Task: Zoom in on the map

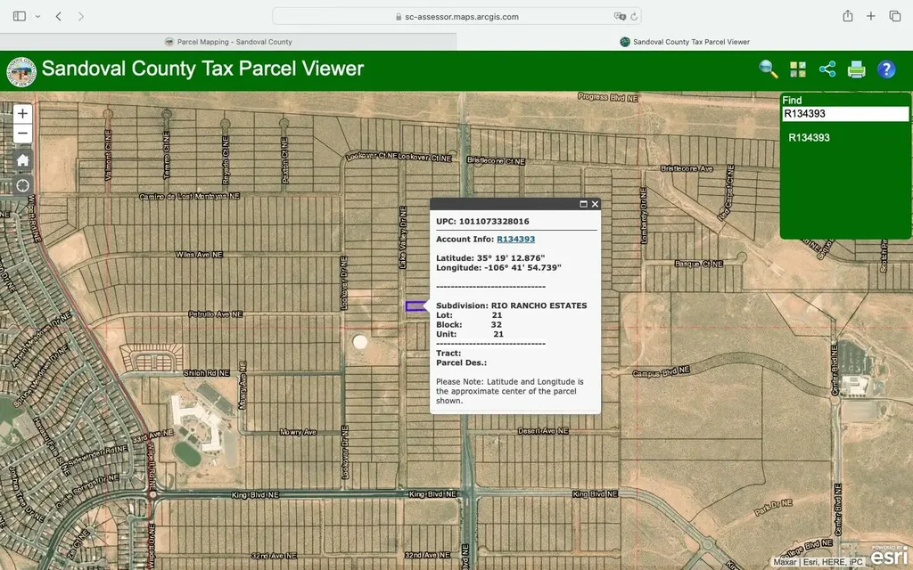Action: [x=23, y=113]
